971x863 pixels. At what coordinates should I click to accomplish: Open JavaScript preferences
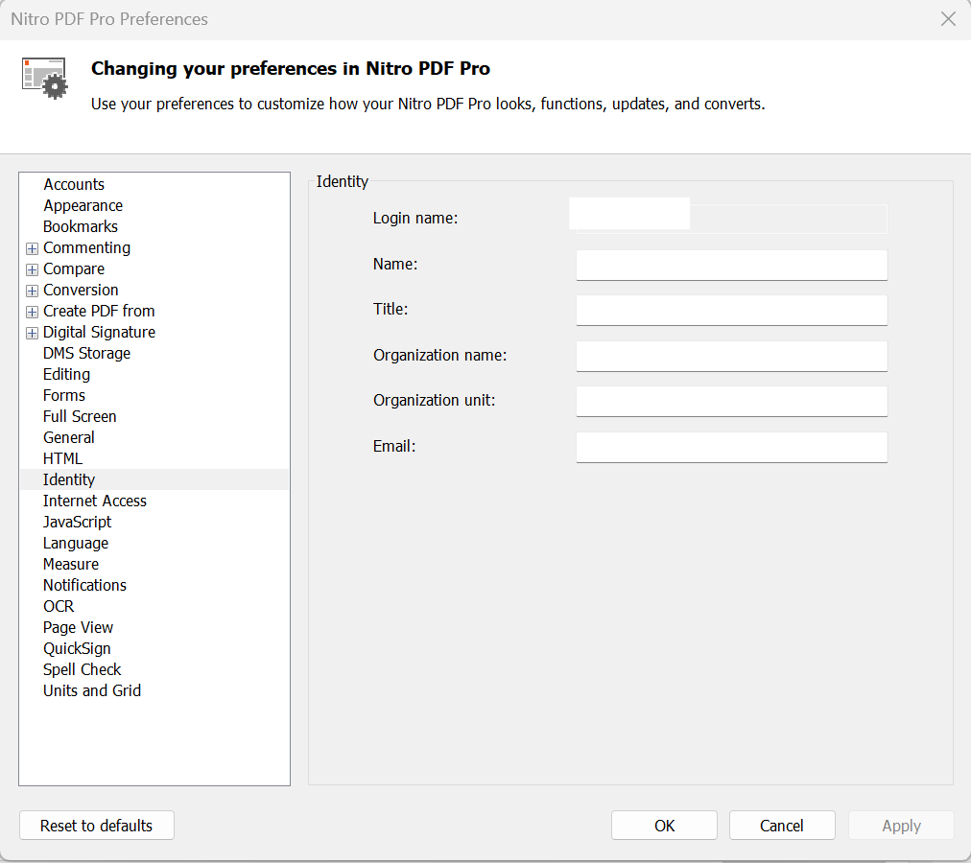77,522
